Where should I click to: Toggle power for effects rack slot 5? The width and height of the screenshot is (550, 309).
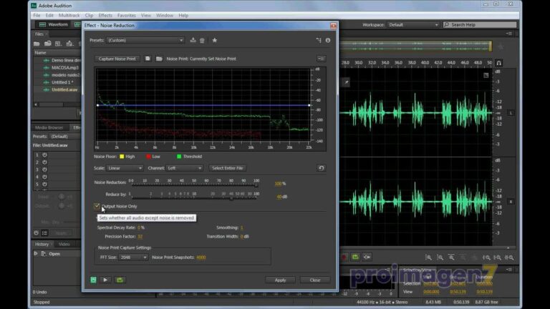[x=45, y=184]
